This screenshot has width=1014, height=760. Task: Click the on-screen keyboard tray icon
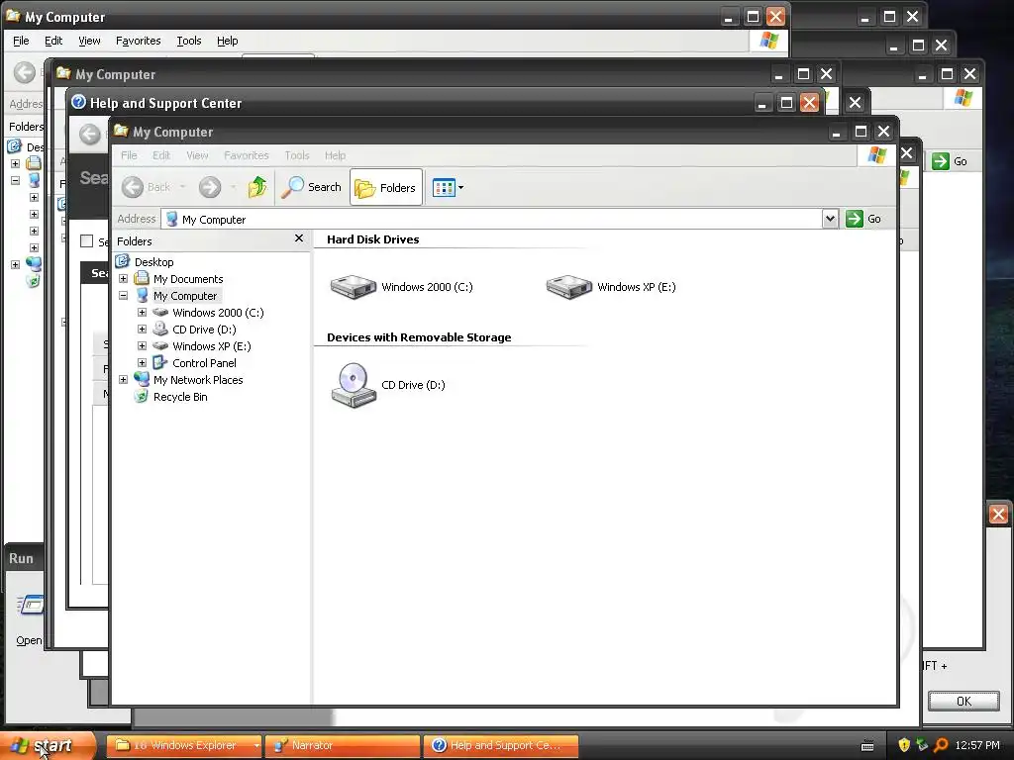click(x=867, y=746)
